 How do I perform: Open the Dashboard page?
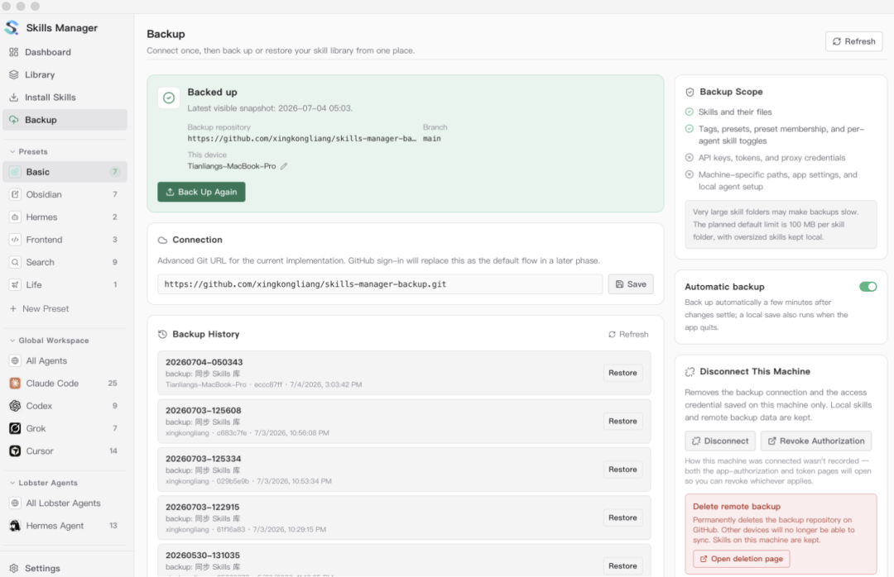coord(65,52)
